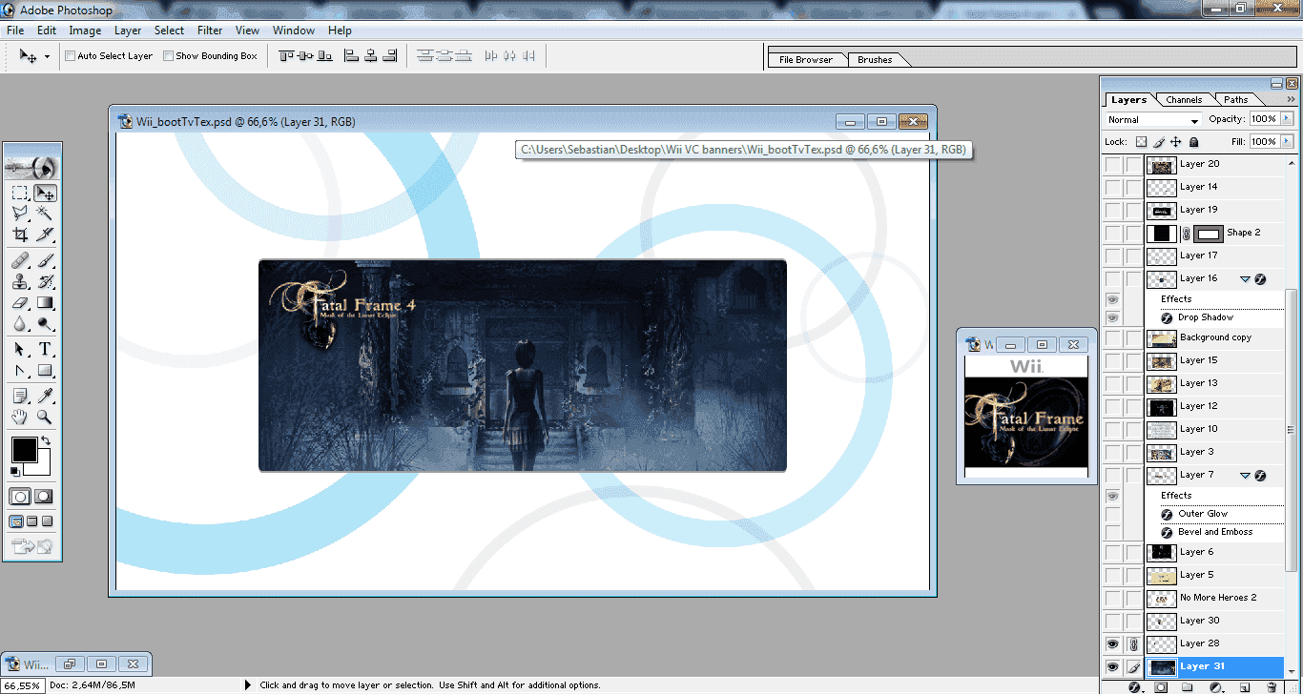Select the Dodge tool

45,323
